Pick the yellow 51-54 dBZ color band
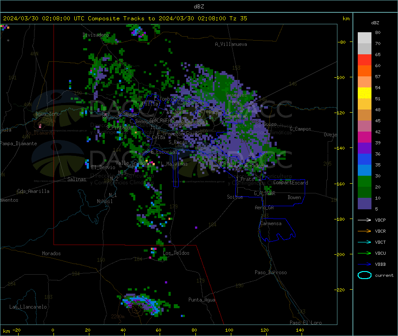 click(364, 93)
